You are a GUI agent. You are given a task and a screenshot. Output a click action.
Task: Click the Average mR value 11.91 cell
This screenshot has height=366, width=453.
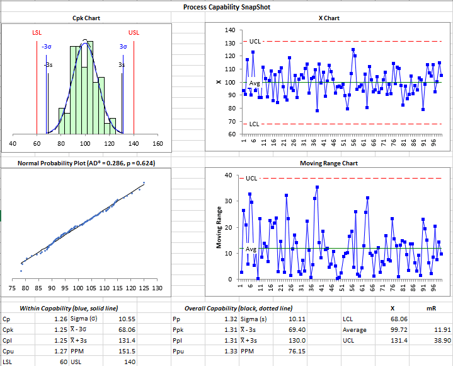click(431, 329)
